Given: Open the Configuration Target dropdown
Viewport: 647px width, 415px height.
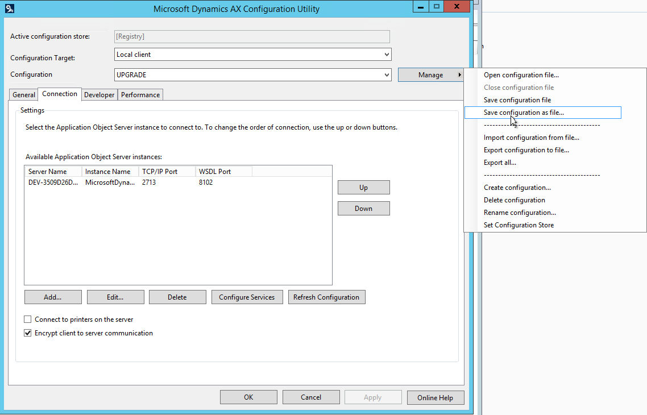Looking at the screenshot, I should (x=252, y=55).
